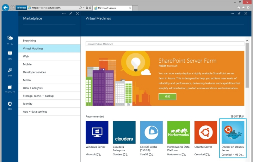253x162 pixels.
Task: Click the InPrivate indicator badge
Action: [x=21, y=8]
